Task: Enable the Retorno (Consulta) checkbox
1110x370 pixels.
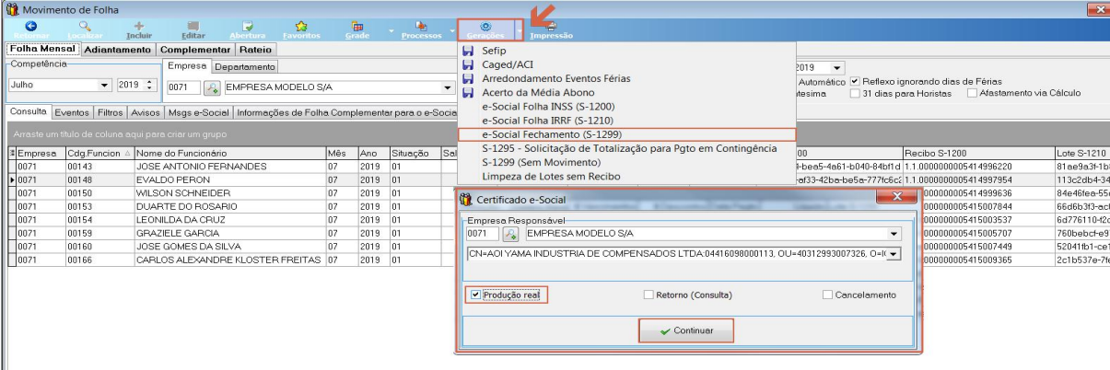Action: 648,295
